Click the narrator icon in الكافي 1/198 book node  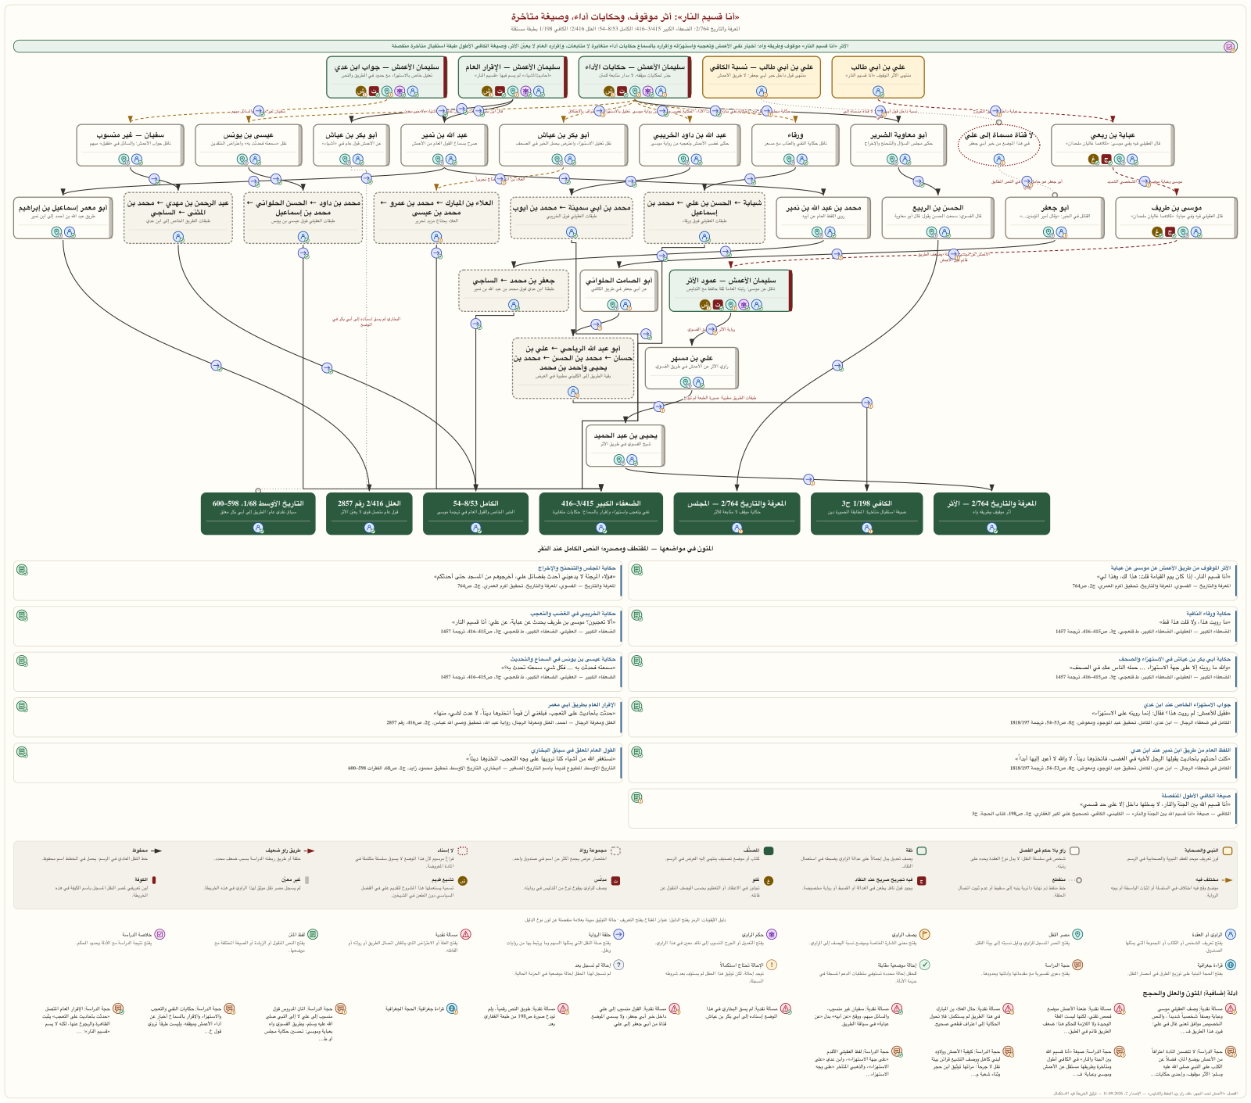867,528
